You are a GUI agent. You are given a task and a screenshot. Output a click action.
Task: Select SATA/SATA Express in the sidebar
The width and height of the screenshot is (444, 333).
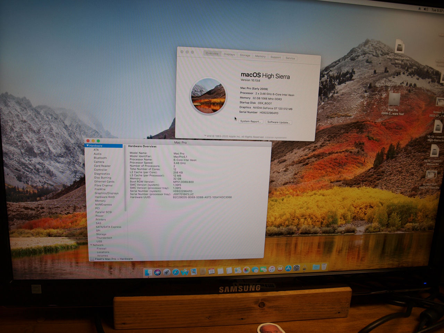109,227
